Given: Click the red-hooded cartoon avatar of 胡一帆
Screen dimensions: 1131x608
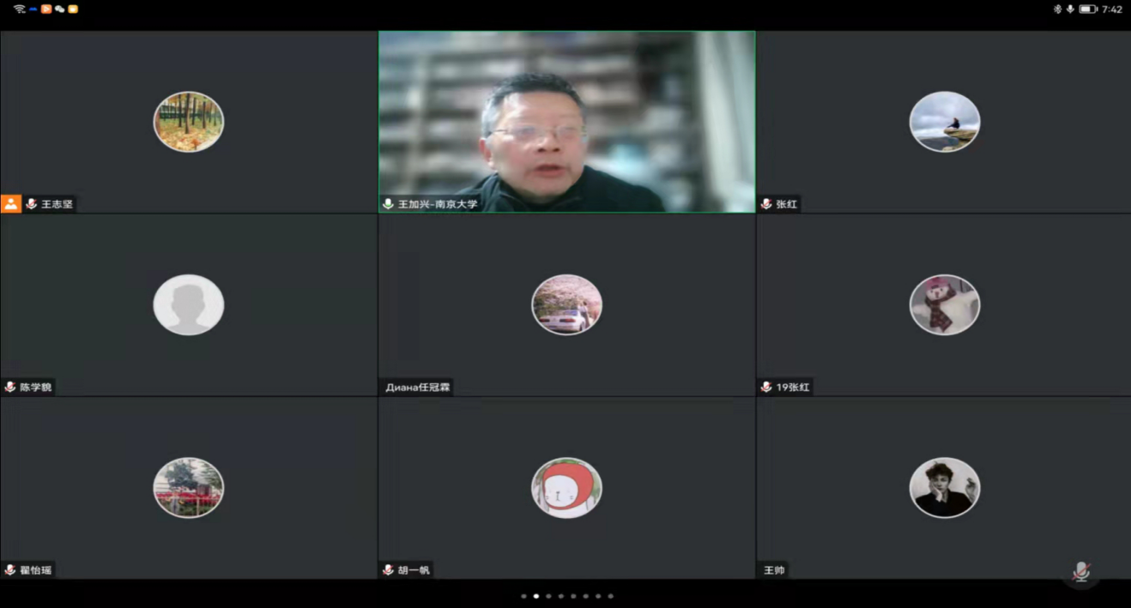Looking at the screenshot, I should pos(566,487).
